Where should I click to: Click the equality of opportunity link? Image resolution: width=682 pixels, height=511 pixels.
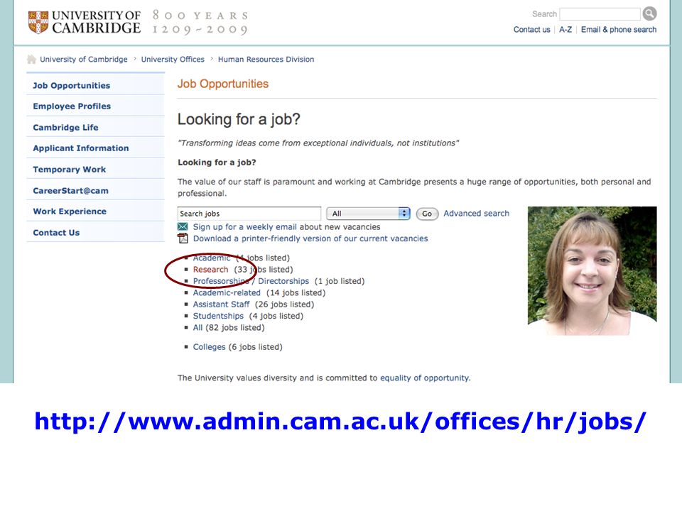click(x=425, y=378)
